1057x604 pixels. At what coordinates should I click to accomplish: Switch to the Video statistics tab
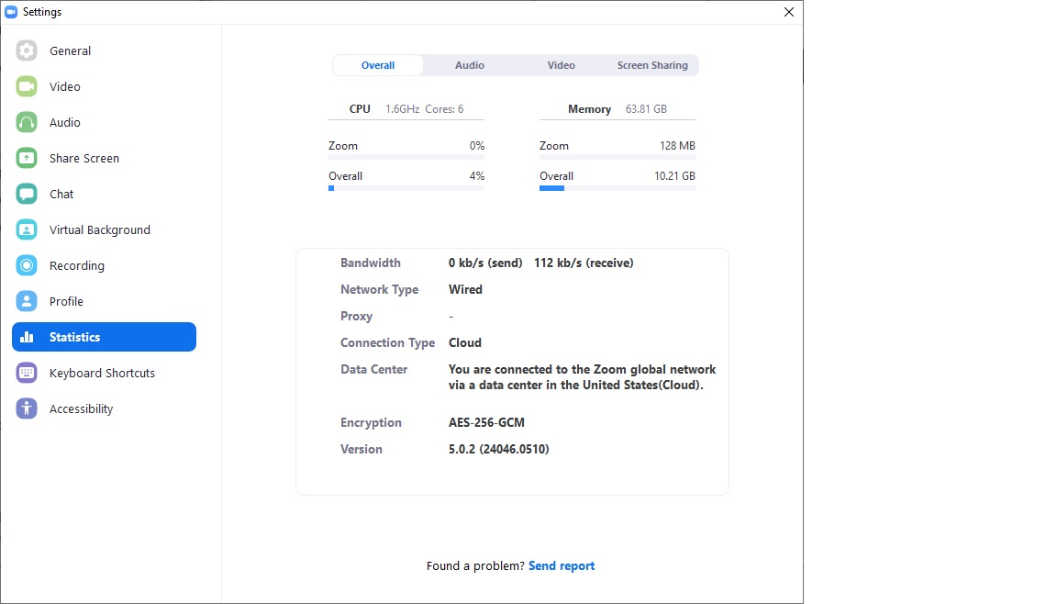[562, 65]
